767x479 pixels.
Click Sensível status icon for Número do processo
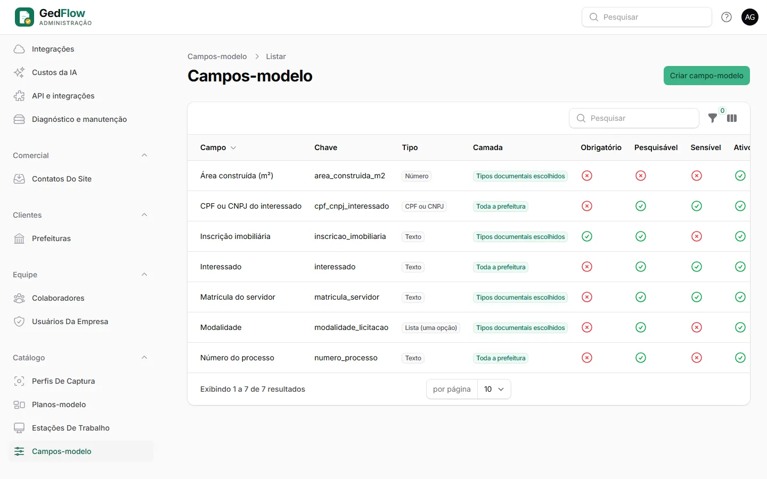(697, 358)
